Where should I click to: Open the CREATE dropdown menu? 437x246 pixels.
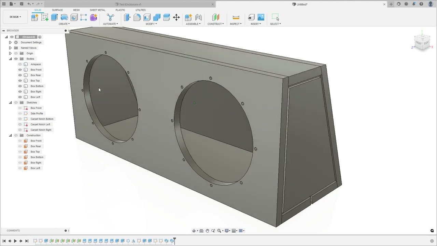click(x=64, y=24)
